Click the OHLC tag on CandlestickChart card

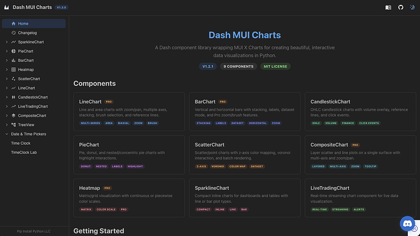[x=316, y=123]
